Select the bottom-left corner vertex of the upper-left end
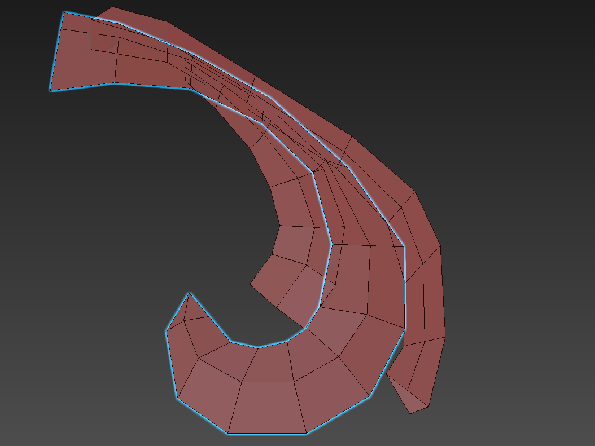This screenshot has height=446, width=595. click(50, 91)
